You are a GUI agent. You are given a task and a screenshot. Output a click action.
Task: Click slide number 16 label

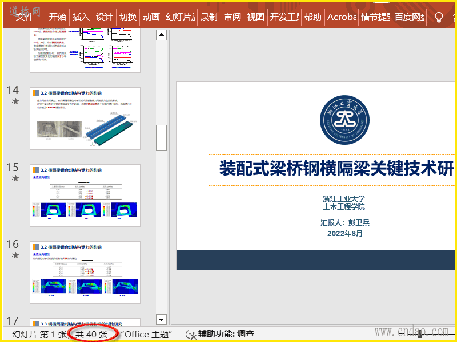pyautogui.click(x=13, y=244)
